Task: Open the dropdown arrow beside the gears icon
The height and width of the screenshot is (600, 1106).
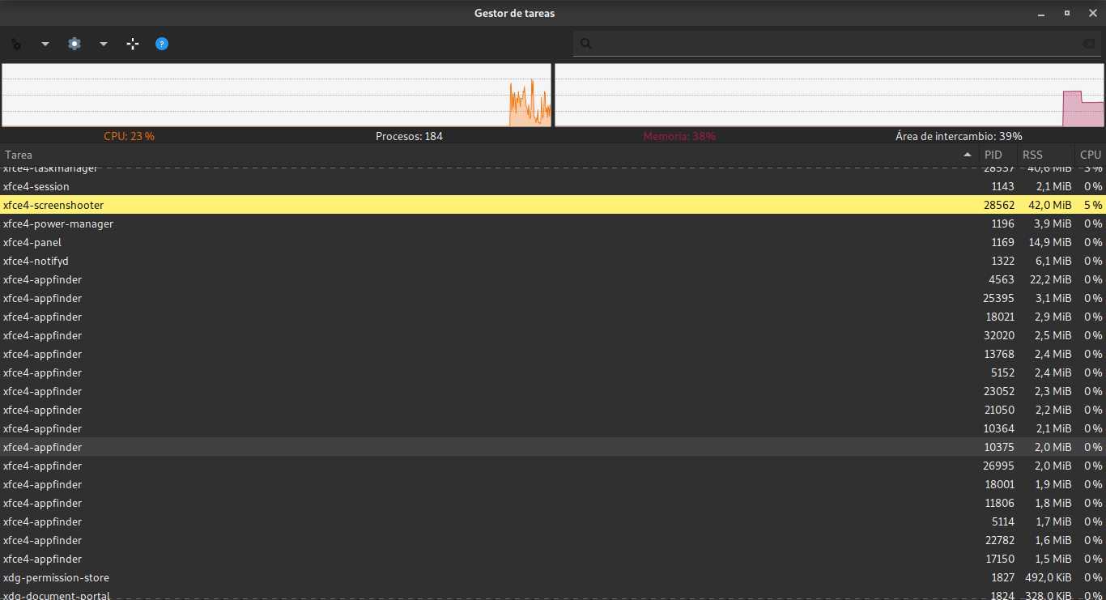Action: tap(45, 44)
